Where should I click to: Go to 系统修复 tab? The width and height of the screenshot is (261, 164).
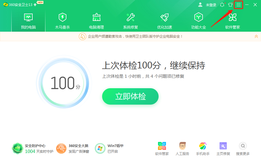(130, 21)
